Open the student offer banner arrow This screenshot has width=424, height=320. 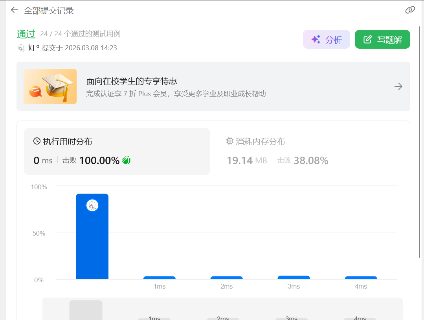pyautogui.click(x=398, y=86)
